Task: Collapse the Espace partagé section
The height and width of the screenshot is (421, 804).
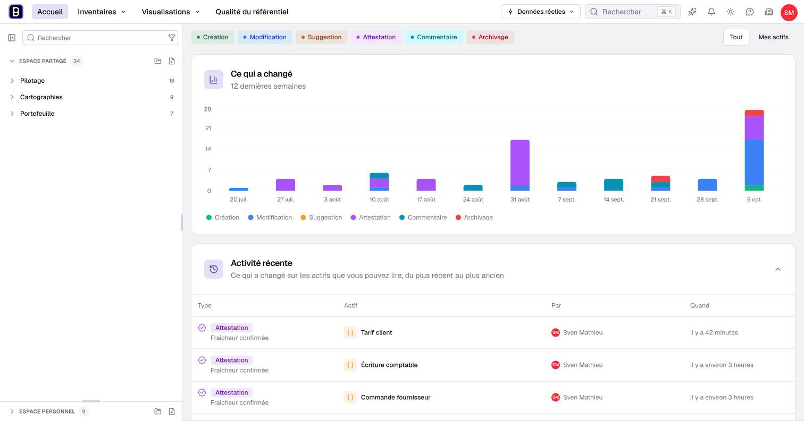Action: tap(12, 61)
